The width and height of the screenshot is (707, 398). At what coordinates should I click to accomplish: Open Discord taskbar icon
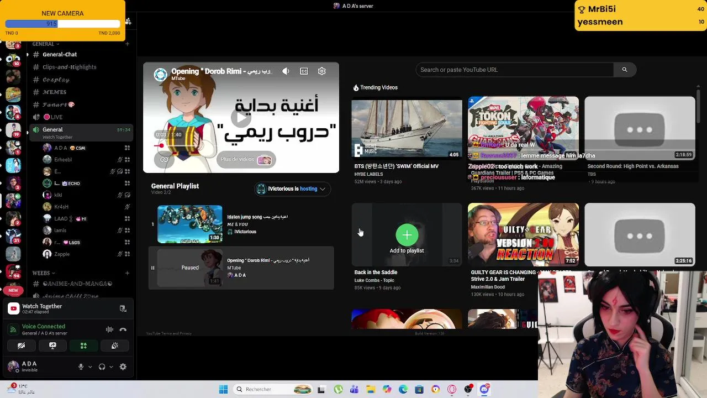[484, 389]
